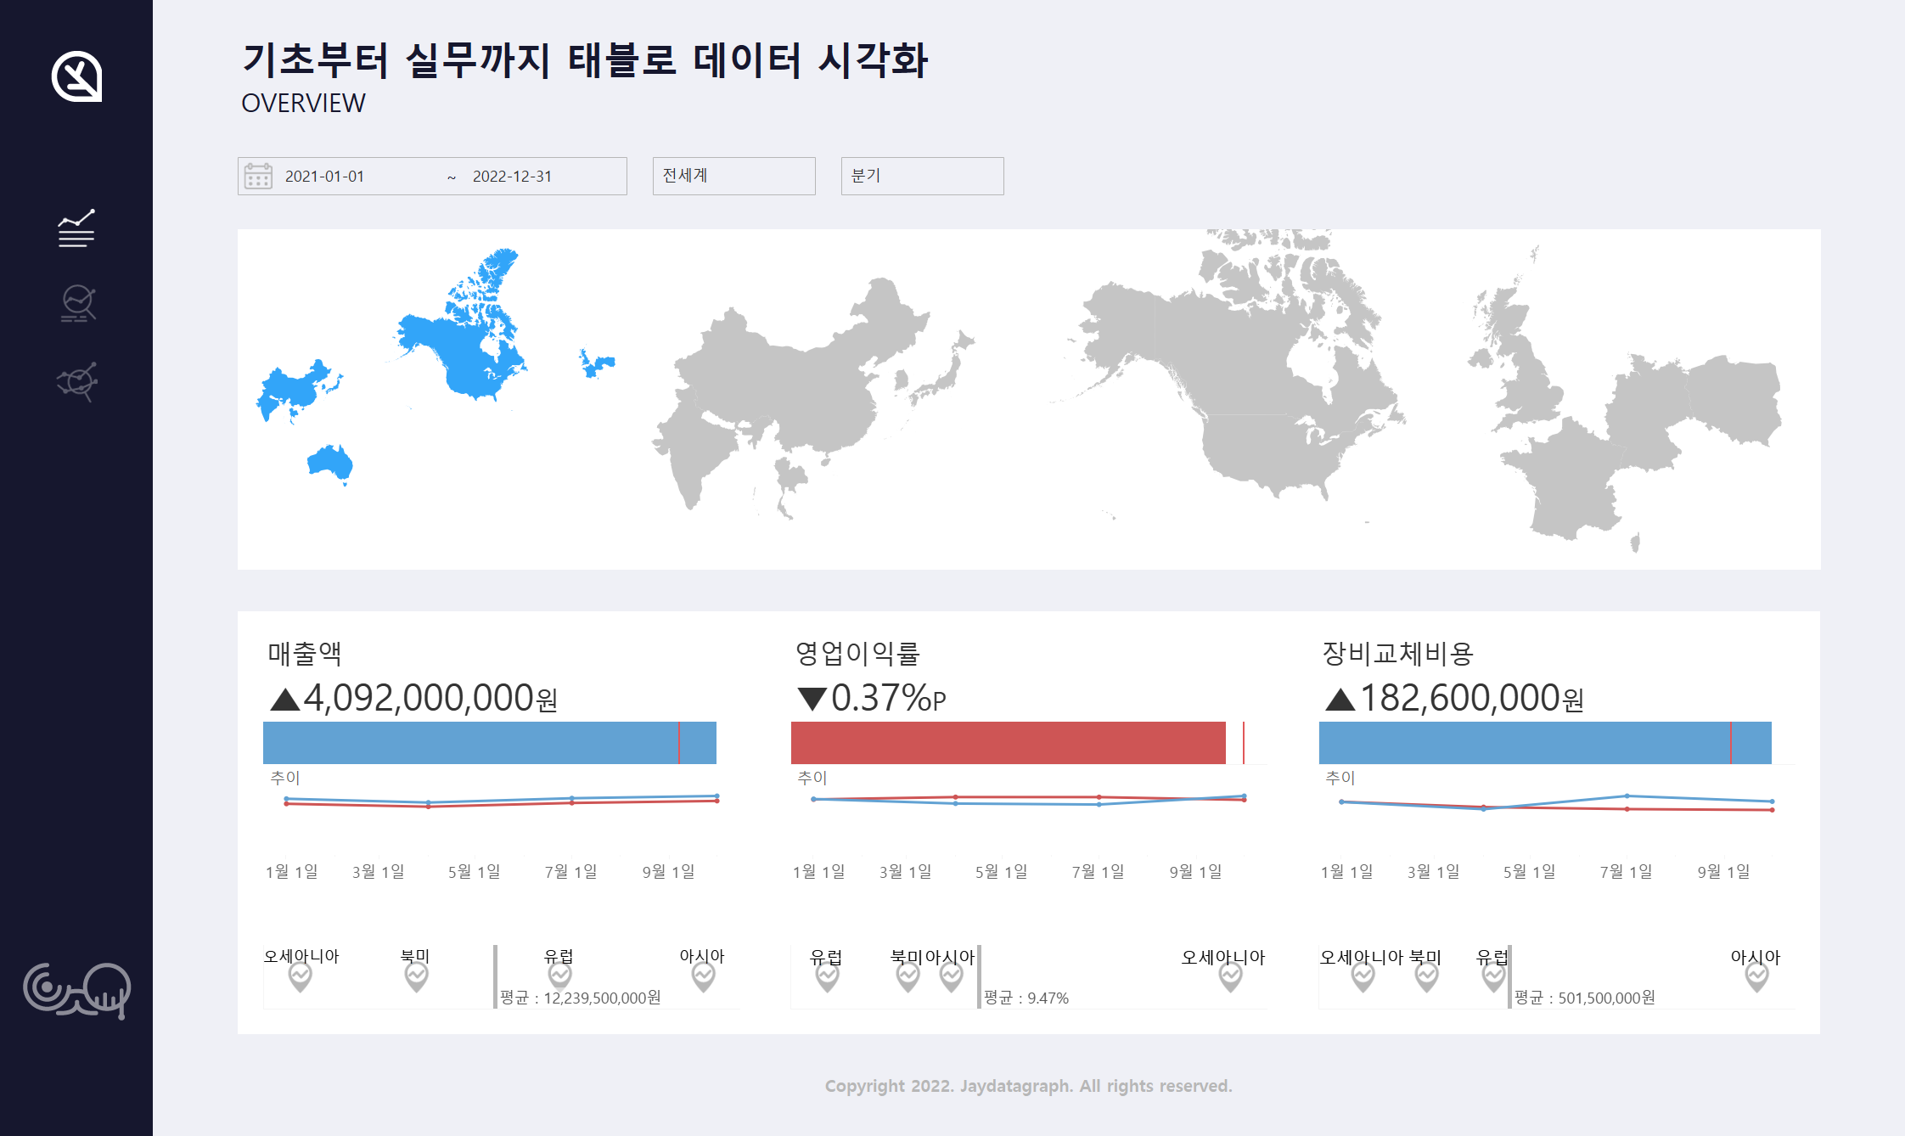Click the 장비교체비용 value 182,600,000원
The width and height of the screenshot is (1905, 1136).
(x=1454, y=698)
